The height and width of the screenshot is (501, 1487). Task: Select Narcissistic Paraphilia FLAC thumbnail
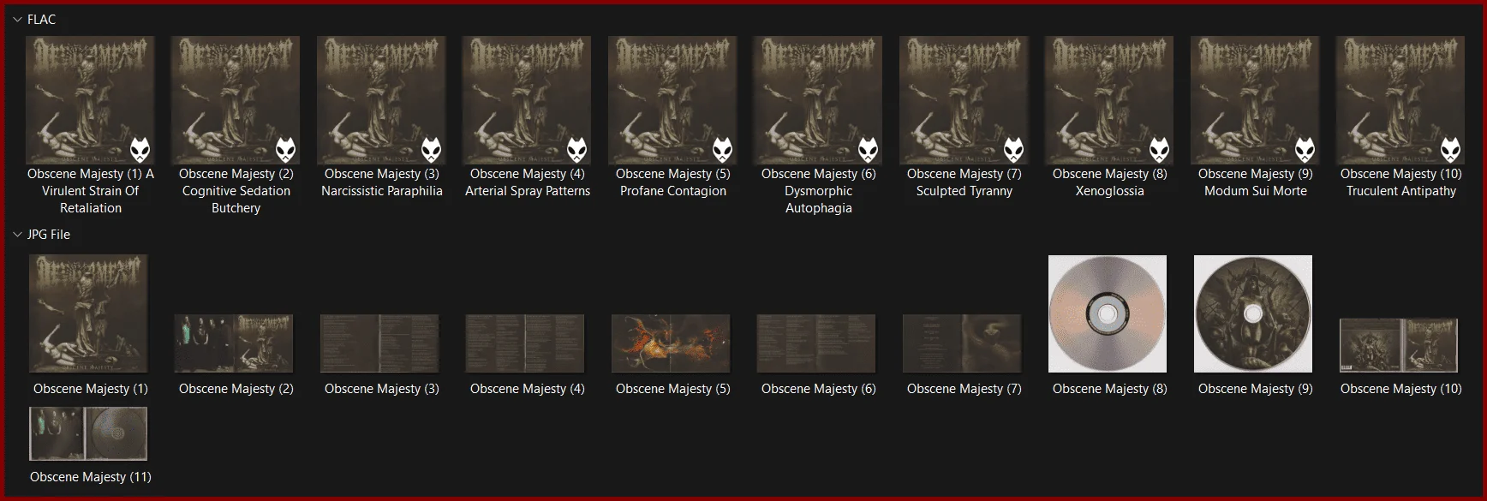point(381,100)
